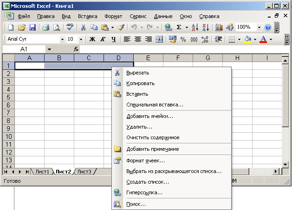Click the Cut scissors icon in toolbar
This screenshot has height=210, width=292.
coord(83,27)
